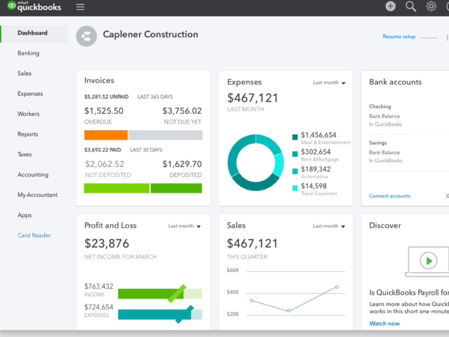Click the expenses donut chart
The image size is (449, 337).
256,163
